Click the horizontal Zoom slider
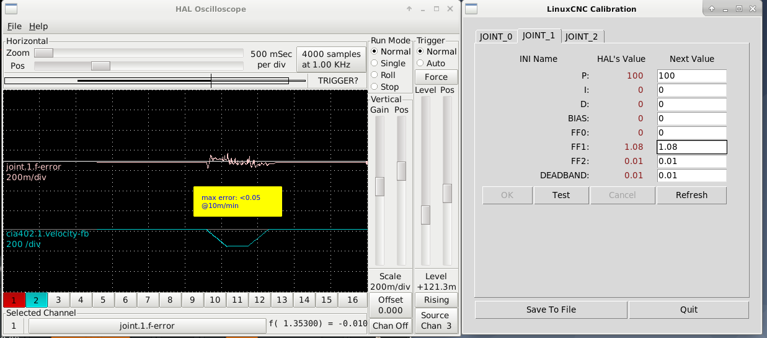The width and height of the screenshot is (767, 338). click(139, 53)
